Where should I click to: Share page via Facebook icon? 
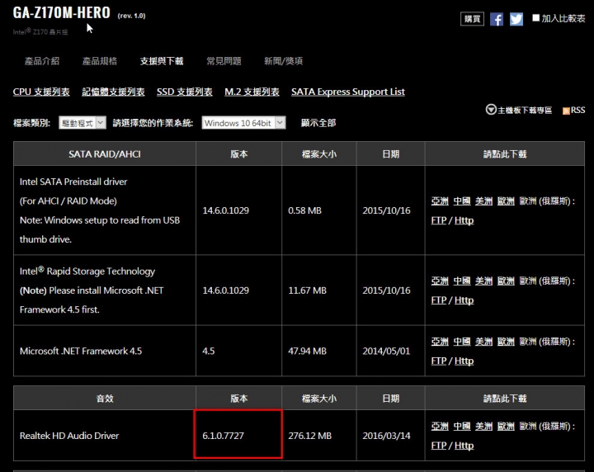click(x=497, y=19)
